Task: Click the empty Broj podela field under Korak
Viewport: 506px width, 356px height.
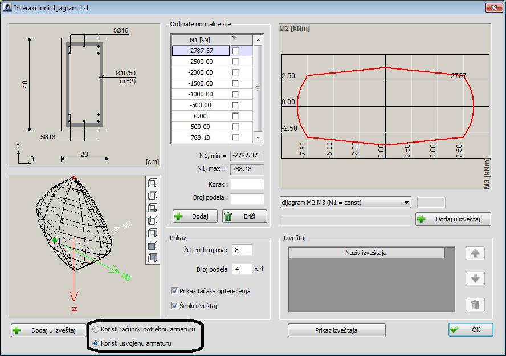Action: pyautogui.click(x=247, y=199)
